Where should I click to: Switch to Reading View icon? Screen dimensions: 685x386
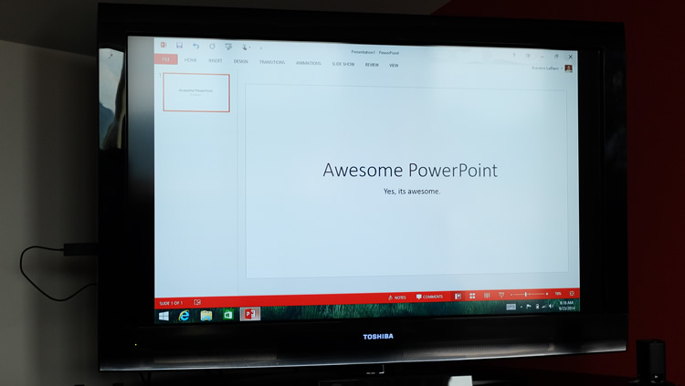pyautogui.click(x=487, y=296)
